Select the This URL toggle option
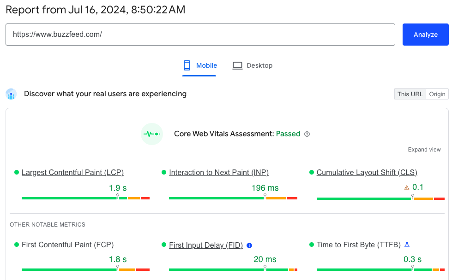The height and width of the screenshot is (280, 458). pyautogui.click(x=410, y=94)
